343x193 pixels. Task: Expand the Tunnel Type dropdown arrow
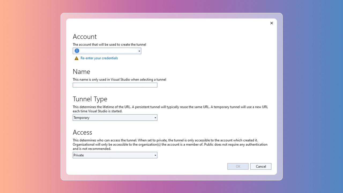click(x=155, y=118)
